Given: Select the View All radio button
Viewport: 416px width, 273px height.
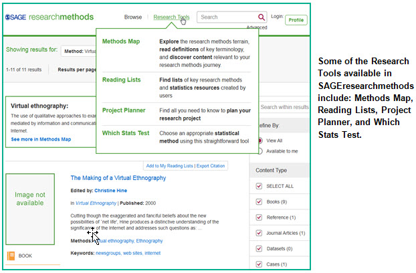Looking at the screenshot, I should tap(260, 141).
